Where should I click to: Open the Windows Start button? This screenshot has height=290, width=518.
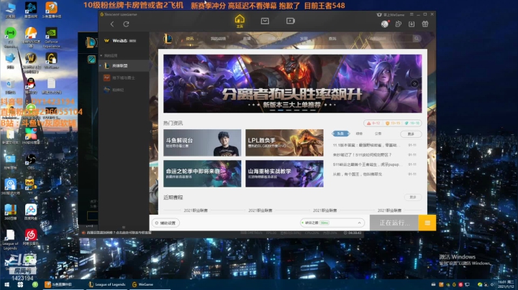click(6, 284)
